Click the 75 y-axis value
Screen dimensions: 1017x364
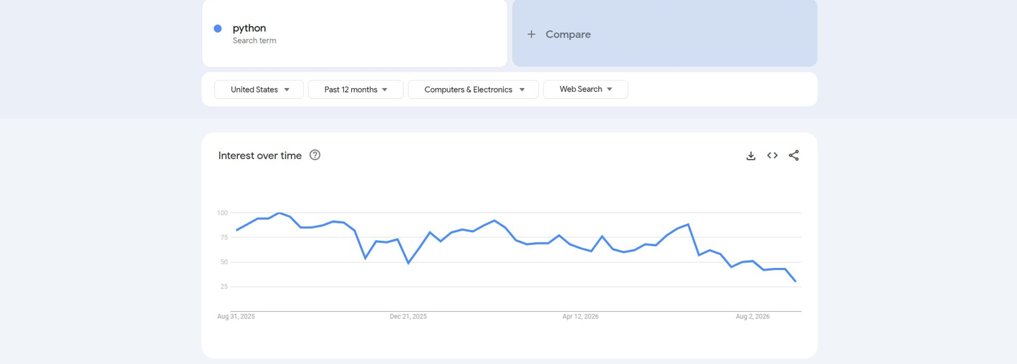click(x=224, y=237)
